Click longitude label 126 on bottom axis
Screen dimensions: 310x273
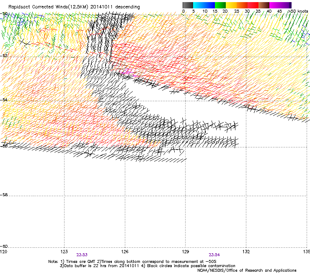pos(125,252)
